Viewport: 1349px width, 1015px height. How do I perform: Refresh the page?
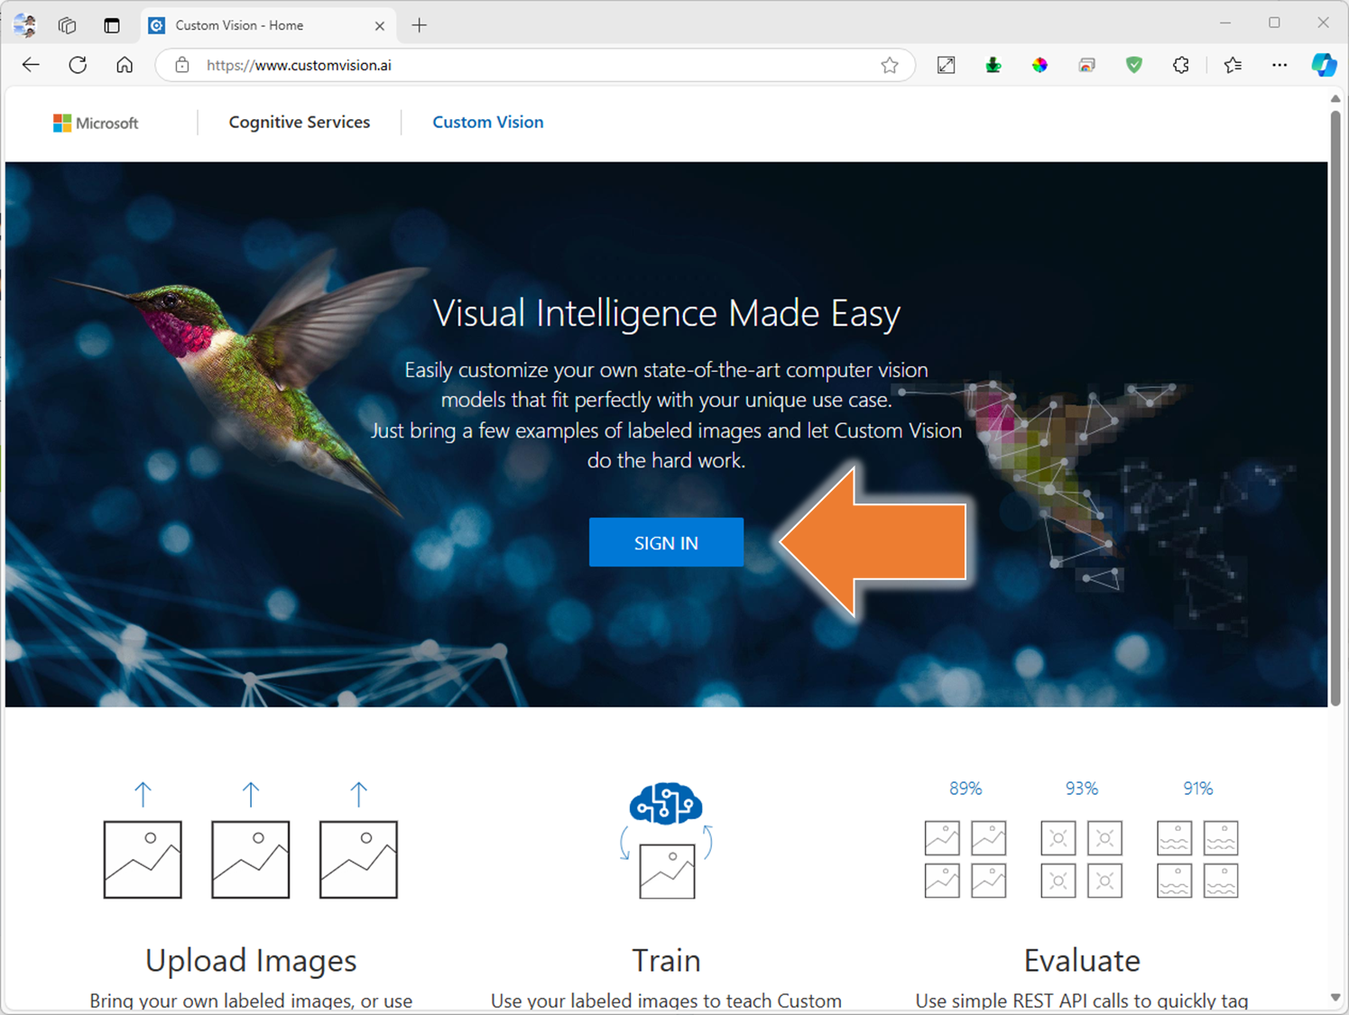point(78,65)
